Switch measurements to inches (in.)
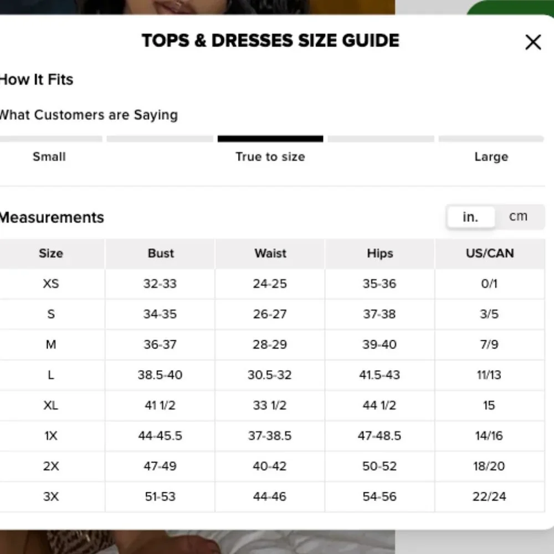The width and height of the screenshot is (554, 554). (x=470, y=217)
